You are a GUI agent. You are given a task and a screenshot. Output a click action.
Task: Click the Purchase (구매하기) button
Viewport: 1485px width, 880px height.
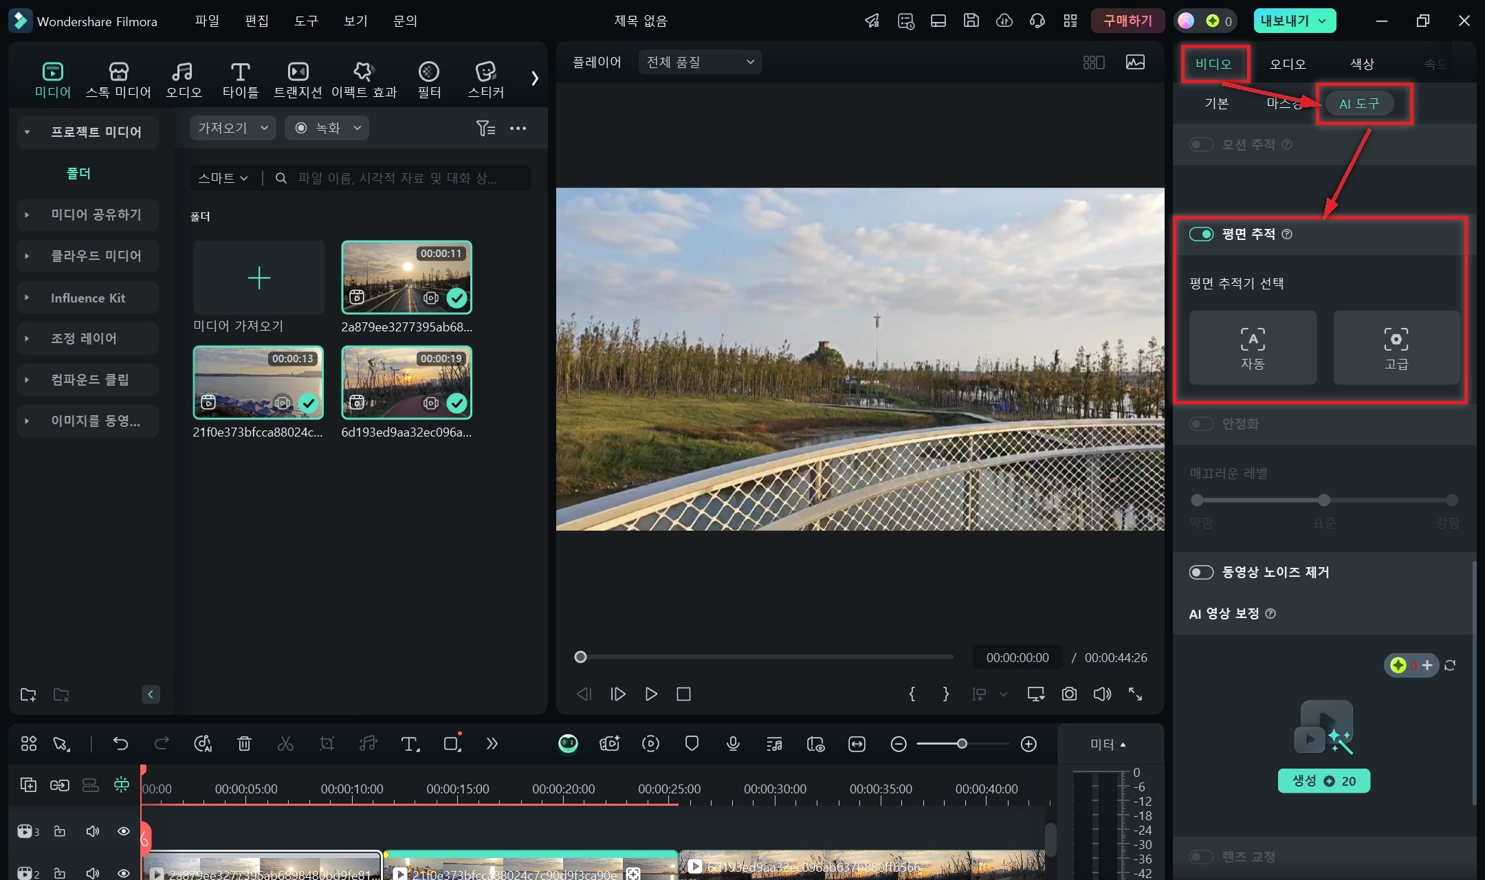1127,21
